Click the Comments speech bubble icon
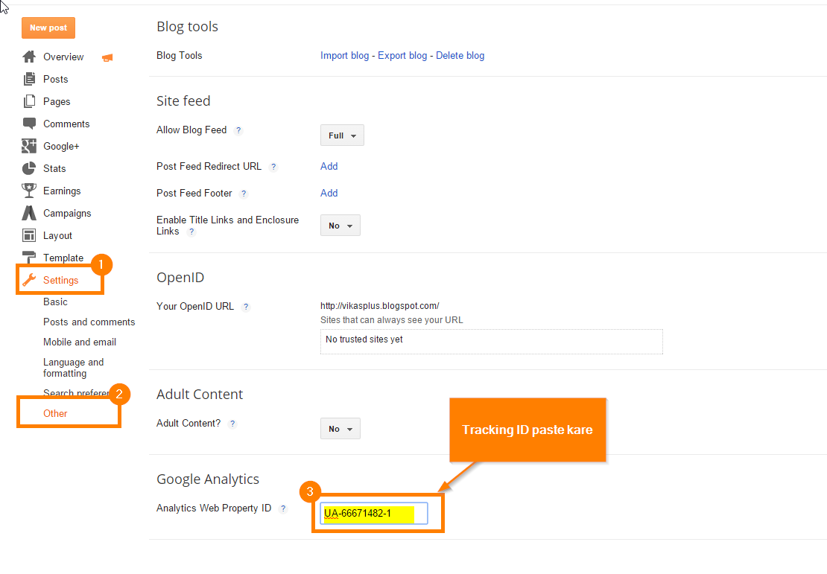This screenshot has height=574, width=827. tap(29, 124)
